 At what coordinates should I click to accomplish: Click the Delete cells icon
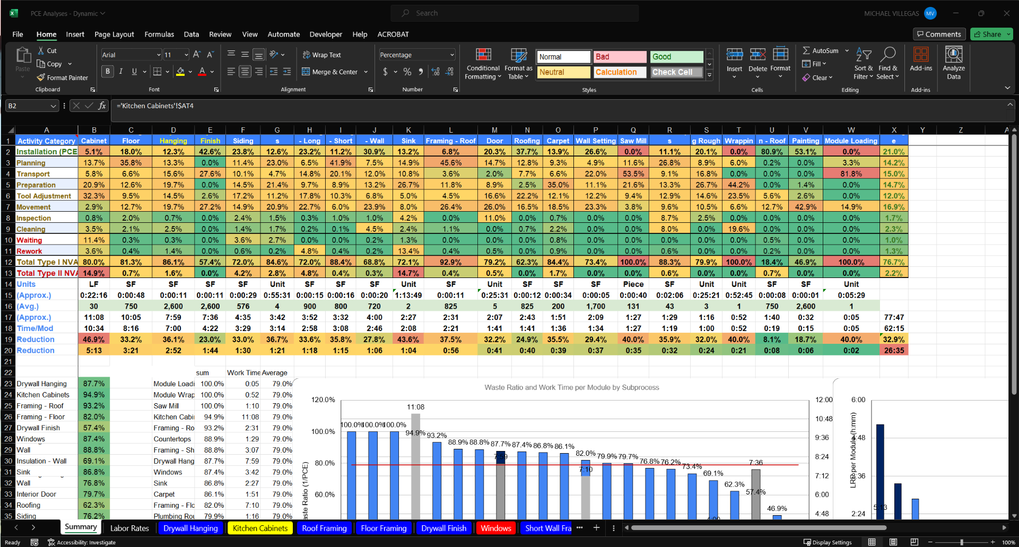757,55
